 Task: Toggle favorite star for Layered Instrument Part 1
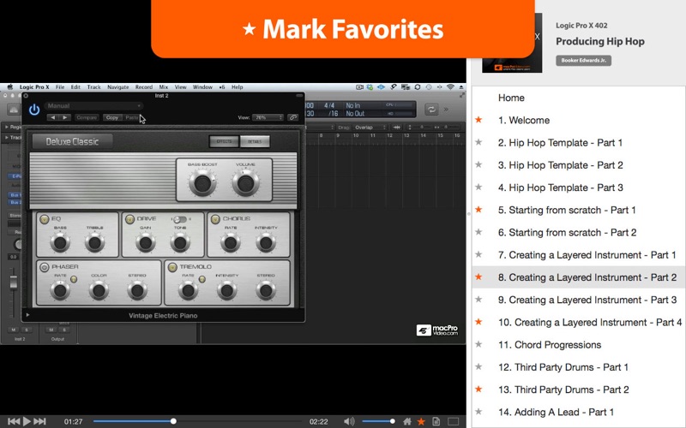pyautogui.click(x=479, y=254)
